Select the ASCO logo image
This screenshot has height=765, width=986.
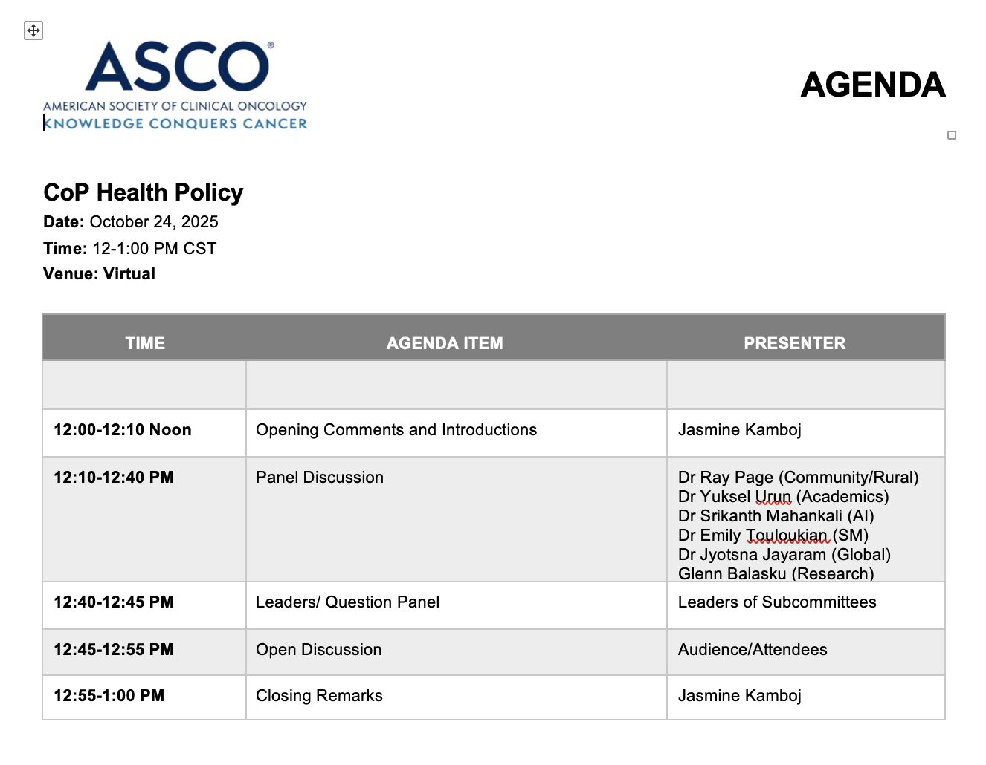175,85
